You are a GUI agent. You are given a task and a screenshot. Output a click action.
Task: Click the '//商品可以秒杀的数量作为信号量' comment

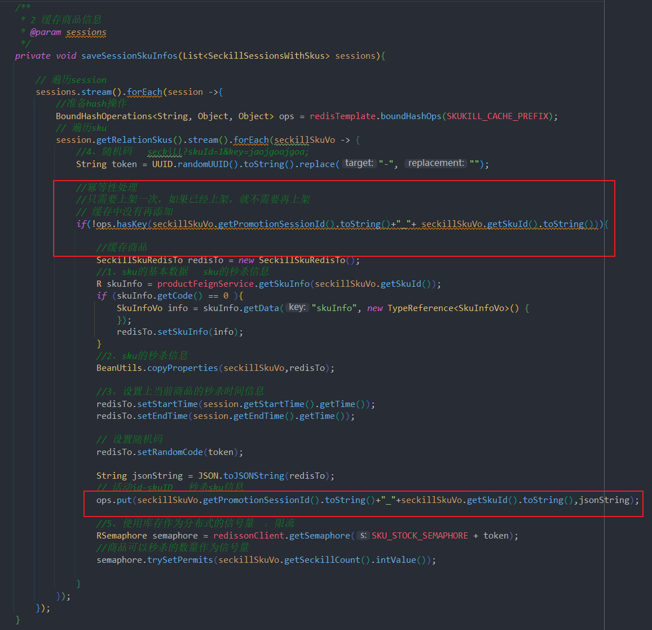point(173,548)
